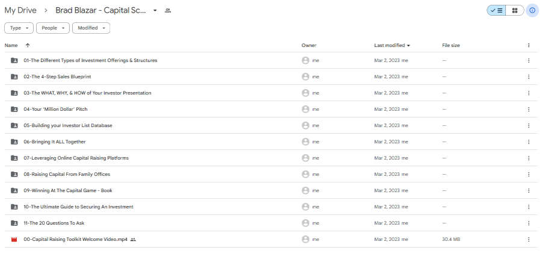Image resolution: width=542 pixels, height=256 pixels.
Task: Sort by the Name column header
Action: point(11,45)
